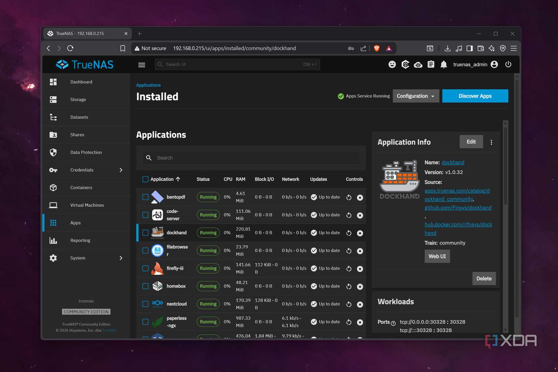
Task: Click the Applications breadcrumb link
Action: [148, 85]
